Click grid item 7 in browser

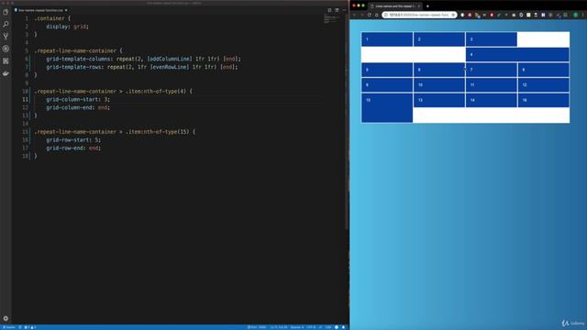tap(492, 70)
